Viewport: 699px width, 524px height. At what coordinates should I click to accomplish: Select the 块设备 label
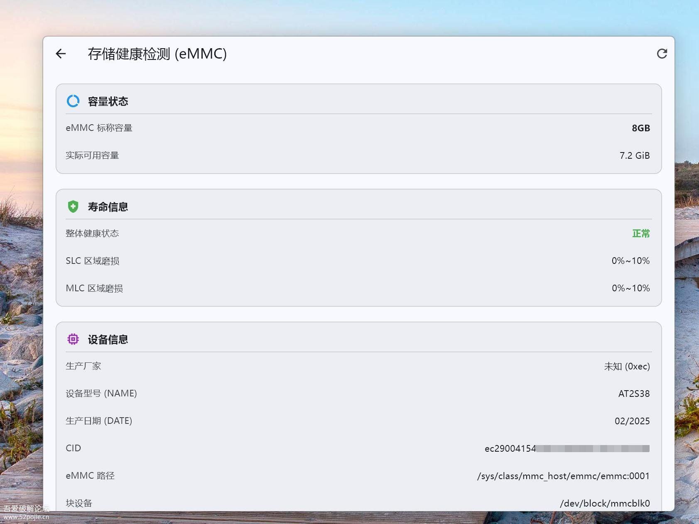(x=79, y=503)
